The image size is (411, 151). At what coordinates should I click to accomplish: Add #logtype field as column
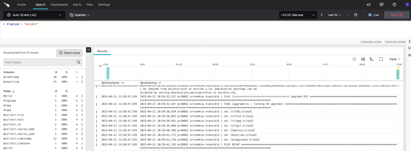[77, 101]
